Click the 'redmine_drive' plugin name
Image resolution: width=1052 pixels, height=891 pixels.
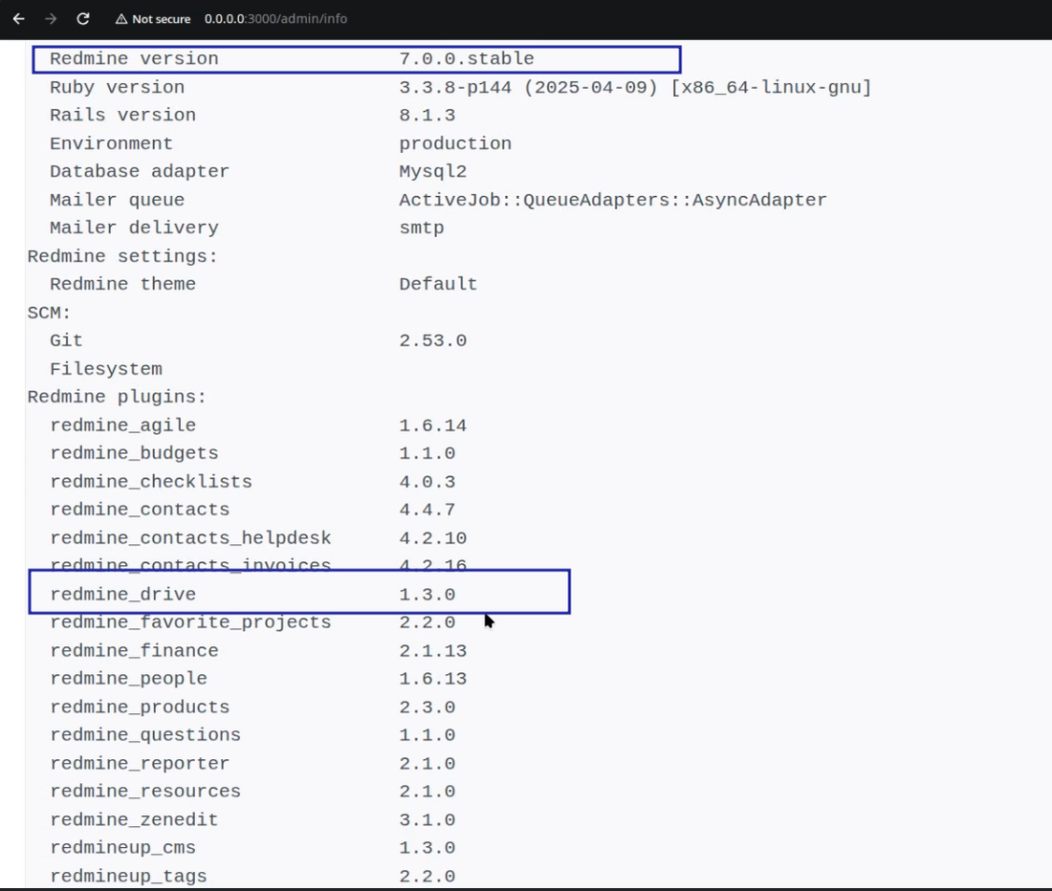[122, 594]
